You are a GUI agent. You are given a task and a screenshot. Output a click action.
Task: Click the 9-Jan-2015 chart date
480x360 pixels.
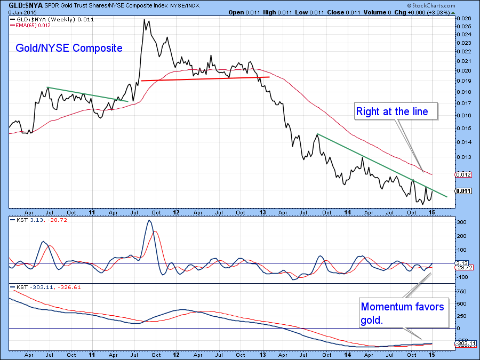(x=22, y=13)
